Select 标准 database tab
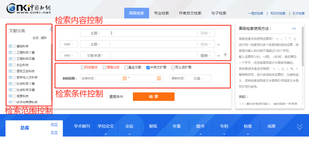Image resolution: width=309 pixels, height=143 pixels. click(248, 126)
